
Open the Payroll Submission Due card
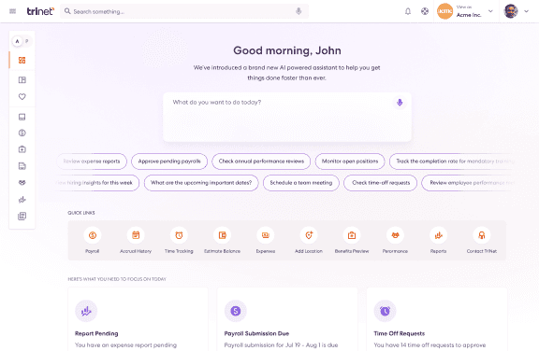click(287, 319)
